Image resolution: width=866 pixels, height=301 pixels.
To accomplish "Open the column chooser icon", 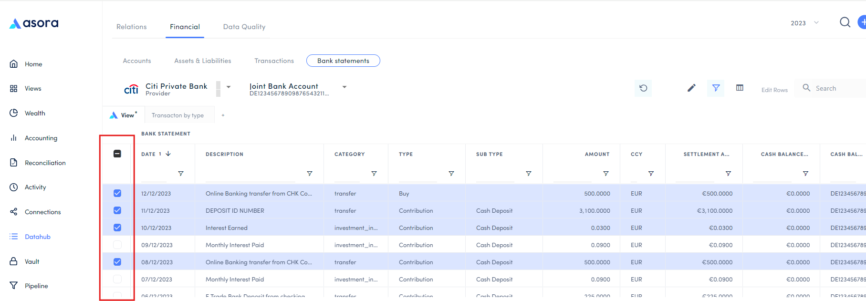I will (x=740, y=88).
